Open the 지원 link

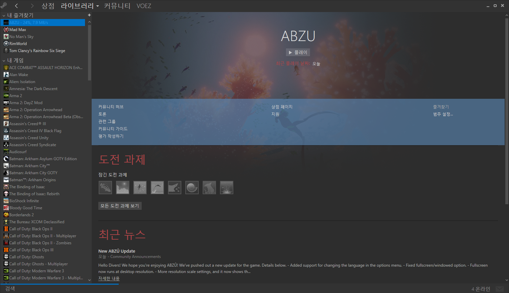(275, 114)
